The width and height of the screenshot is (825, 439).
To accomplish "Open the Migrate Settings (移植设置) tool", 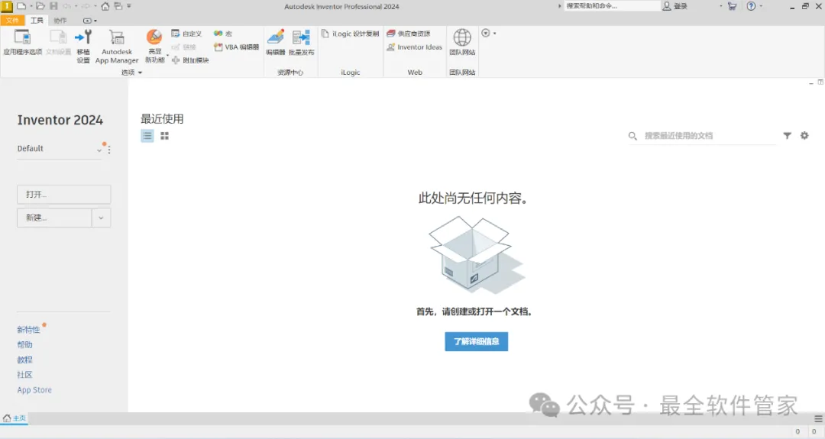I will click(x=83, y=47).
